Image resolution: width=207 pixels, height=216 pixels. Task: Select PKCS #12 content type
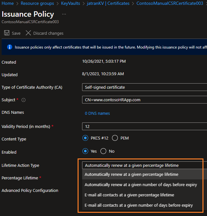click(x=85, y=138)
